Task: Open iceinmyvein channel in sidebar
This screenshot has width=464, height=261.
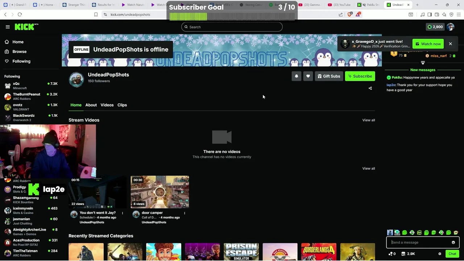Action: 31,211
